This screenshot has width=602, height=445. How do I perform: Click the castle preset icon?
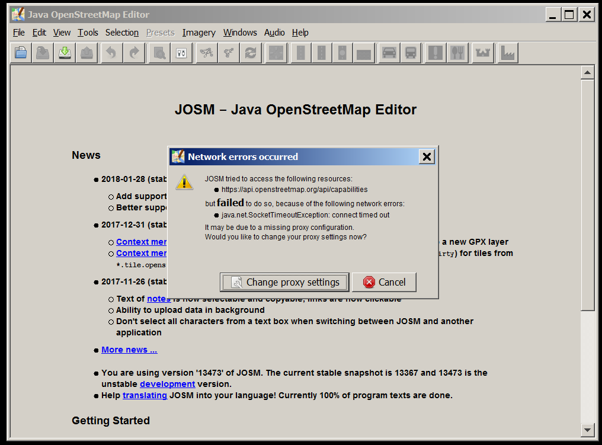[483, 53]
